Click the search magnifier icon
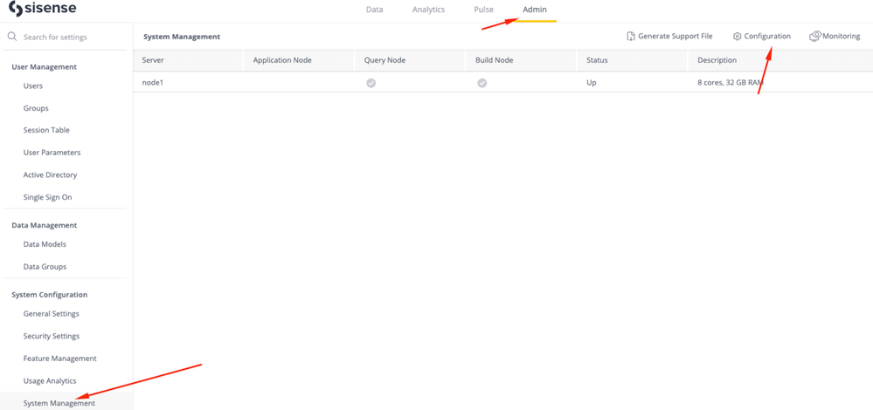 [x=12, y=37]
